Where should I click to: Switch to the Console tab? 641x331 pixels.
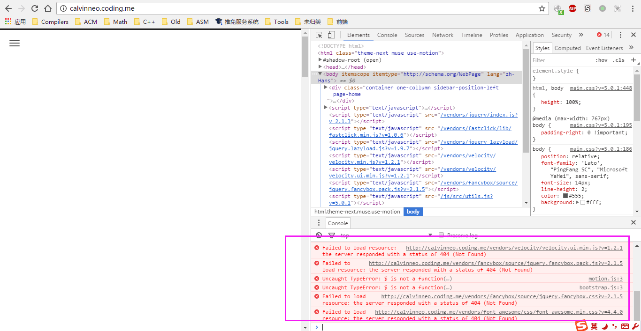pos(387,35)
